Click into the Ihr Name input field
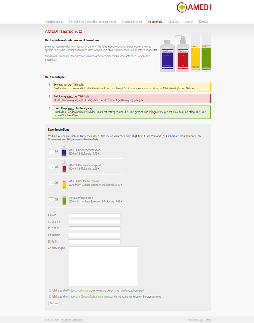This screenshot has width=254, height=323. (x=94, y=235)
